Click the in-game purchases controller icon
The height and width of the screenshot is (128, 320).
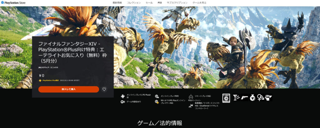click(122, 102)
